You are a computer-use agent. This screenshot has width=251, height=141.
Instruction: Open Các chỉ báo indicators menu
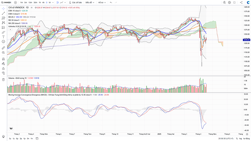coord(75,3)
